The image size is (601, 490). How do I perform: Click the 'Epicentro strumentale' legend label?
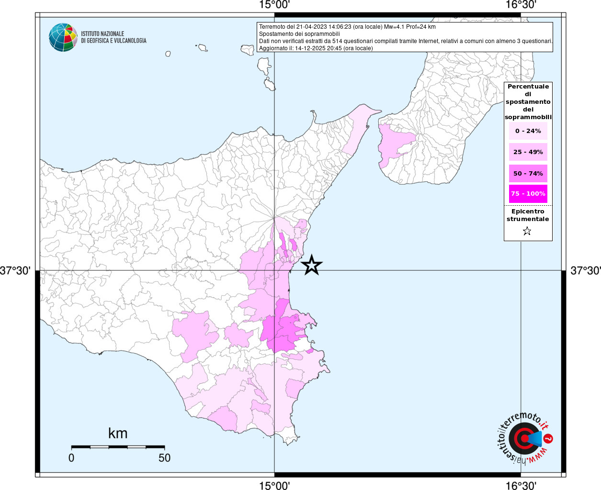click(528, 215)
